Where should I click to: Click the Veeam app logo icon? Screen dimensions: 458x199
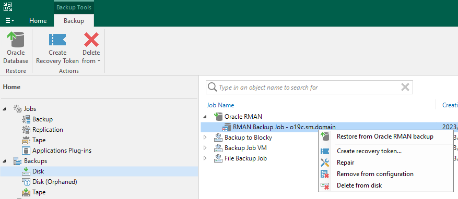coord(8,6)
